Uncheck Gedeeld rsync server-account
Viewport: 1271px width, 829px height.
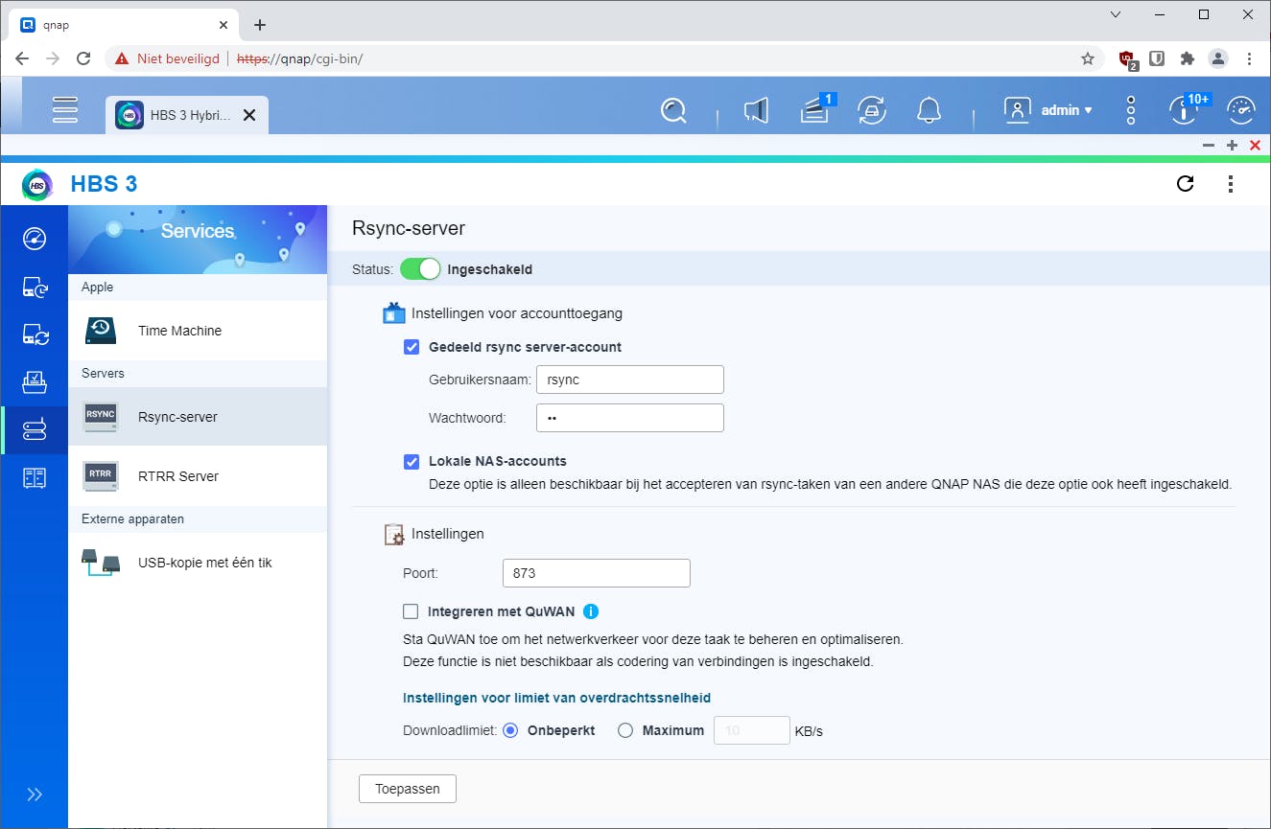click(x=411, y=347)
